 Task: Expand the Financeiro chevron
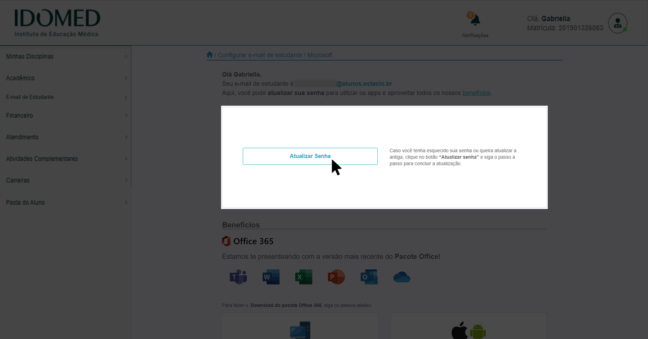[126, 115]
